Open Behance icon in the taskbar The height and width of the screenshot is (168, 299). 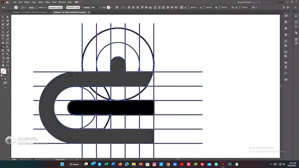pos(175,164)
